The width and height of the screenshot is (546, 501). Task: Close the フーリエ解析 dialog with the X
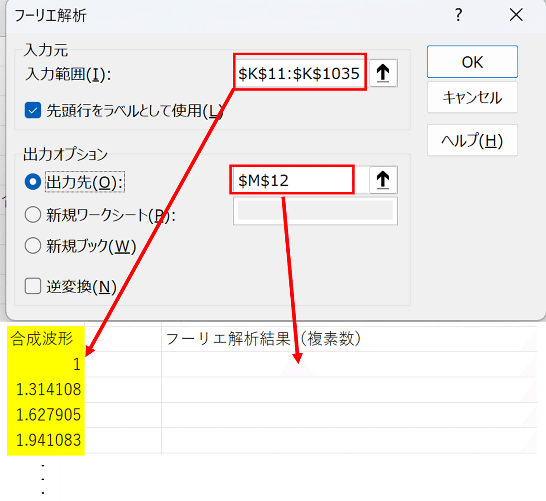[516, 15]
